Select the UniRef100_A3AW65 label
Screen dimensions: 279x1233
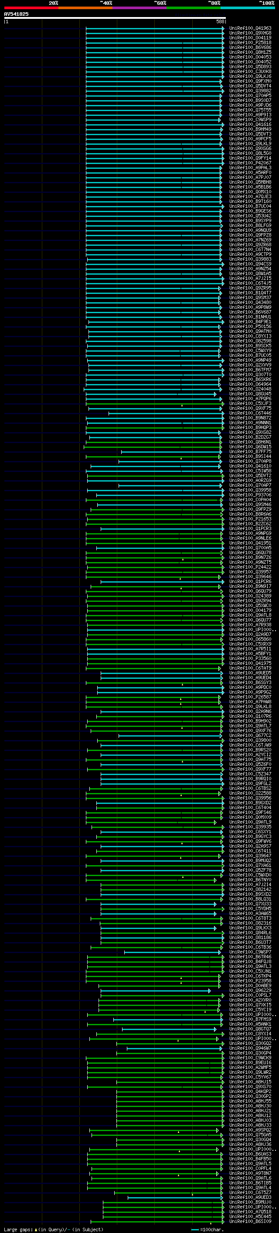(250, 913)
